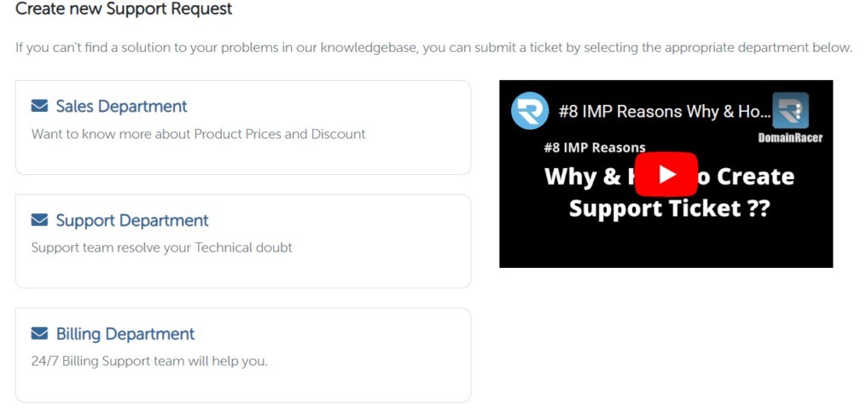866x413 pixels.
Task: Click 'Support team resolve your Technical doubt' description
Action: coord(161,247)
